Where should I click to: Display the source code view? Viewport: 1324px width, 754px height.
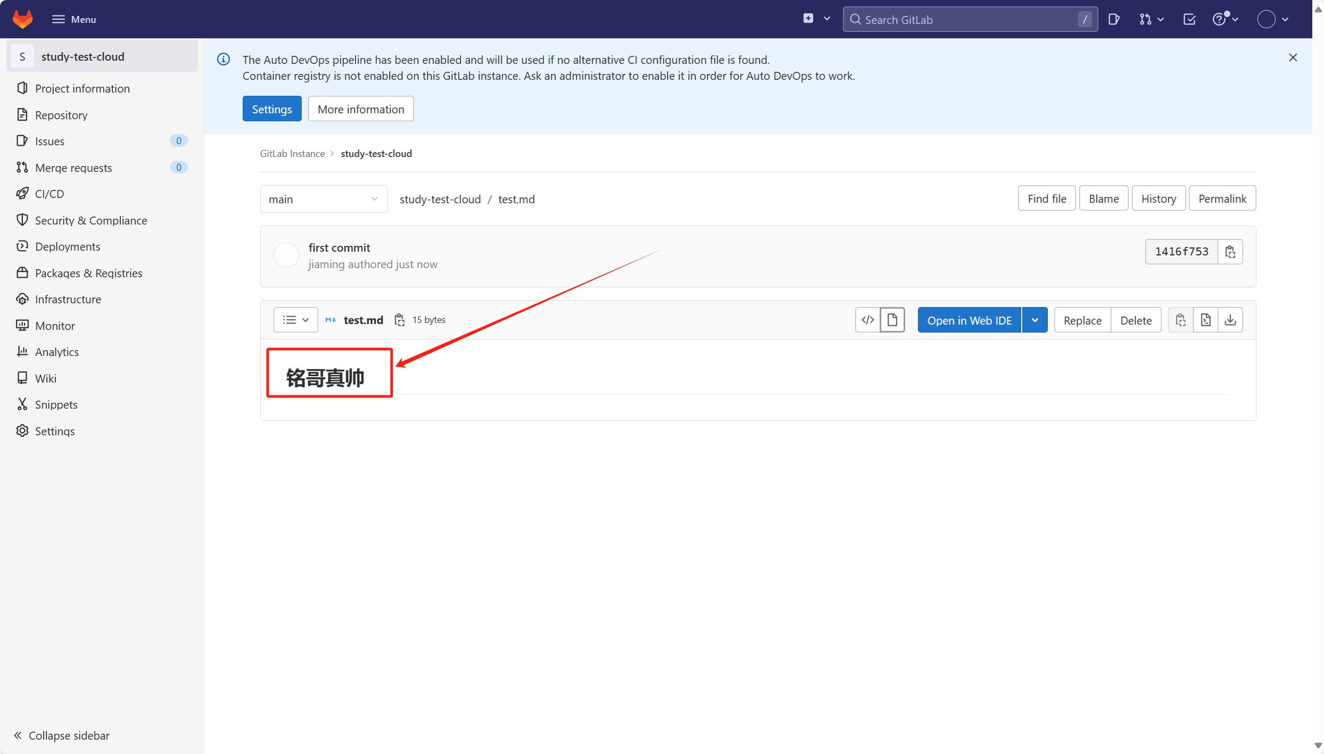(x=867, y=320)
